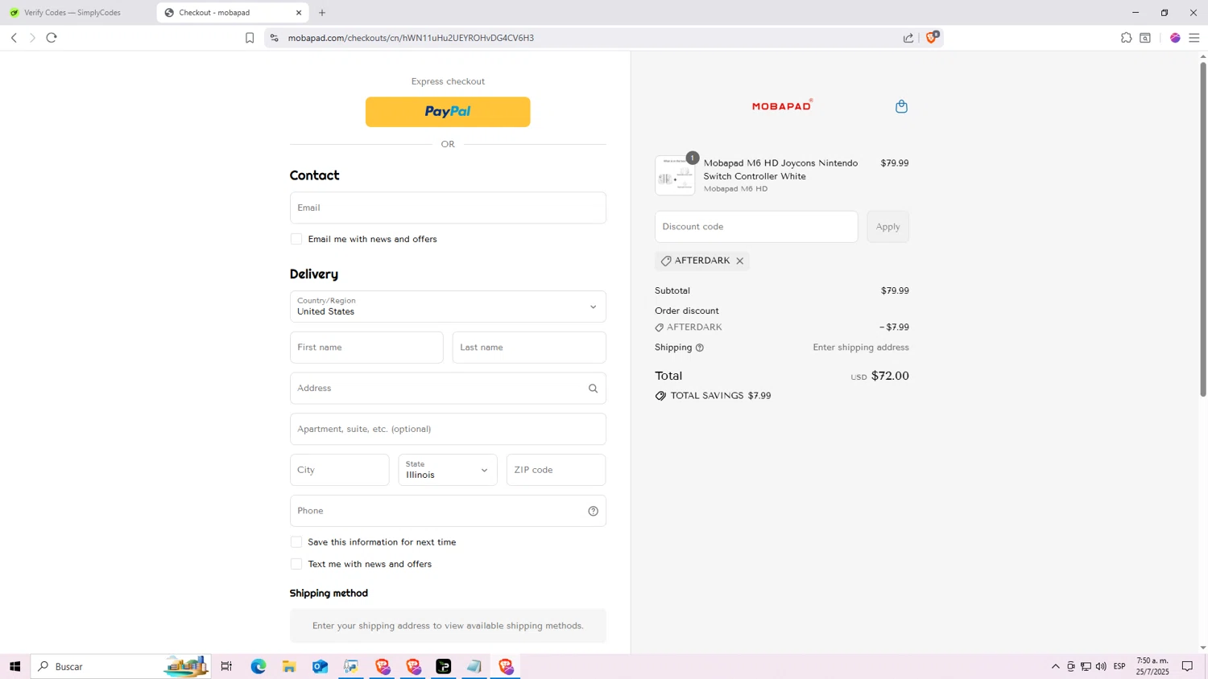Pay with PayPal express checkout
The image size is (1208, 679).
[448, 112]
